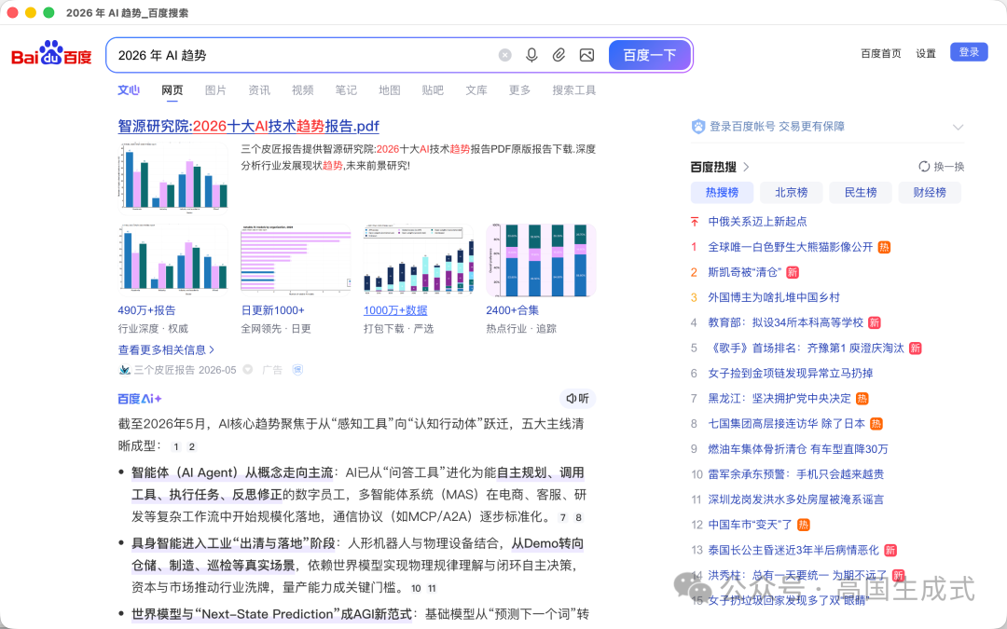Open hot search 全球唯一白色野生大熊猫影像公开
1007x629 pixels.
pyautogui.click(x=791, y=246)
